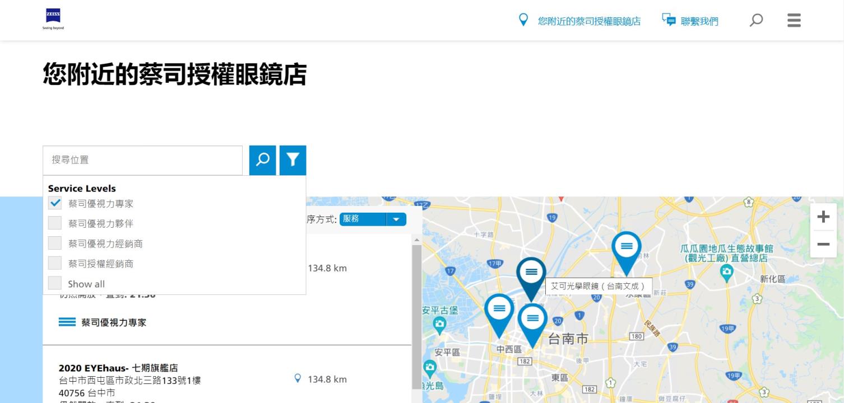Click 艾可光學眼鏡（台南文成）map tooltip
The width and height of the screenshot is (844, 403).
[x=599, y=286]
